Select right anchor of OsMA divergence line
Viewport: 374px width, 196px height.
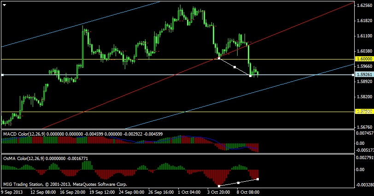tap(258, 179)
